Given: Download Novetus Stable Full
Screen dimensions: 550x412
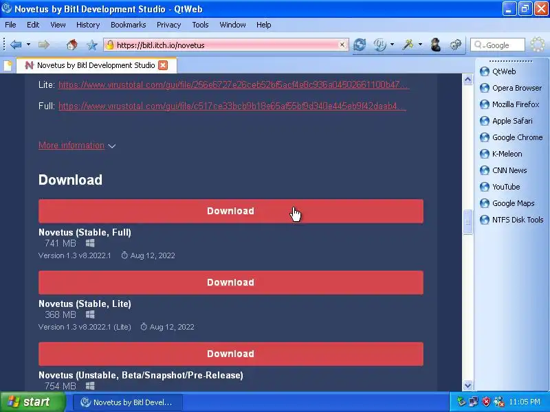Looking at the screenshot, I should tap(231, 211).
